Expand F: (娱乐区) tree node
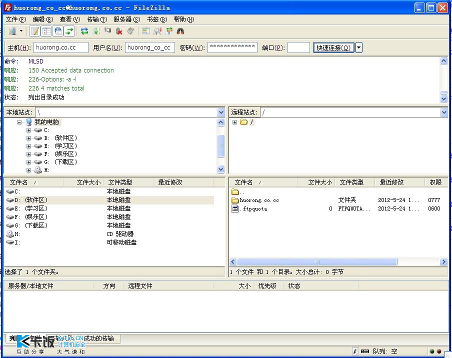452x358 pixels. click(x=28, y=154)
